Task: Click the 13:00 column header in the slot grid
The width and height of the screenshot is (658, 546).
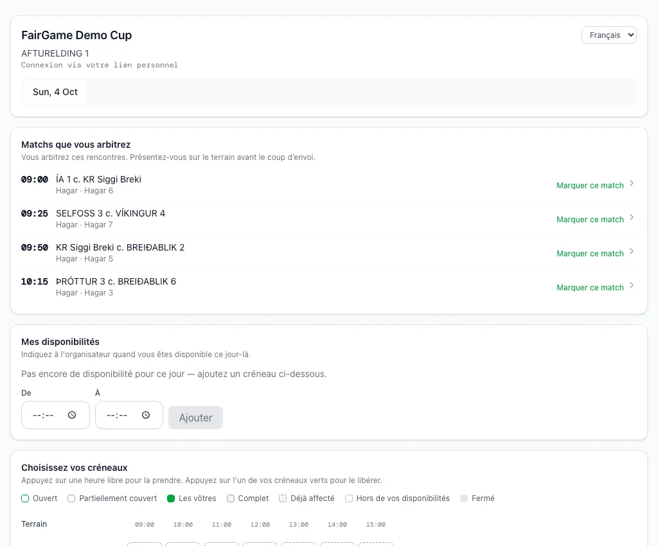Action: pyautogui.click(x=299, y=525)
